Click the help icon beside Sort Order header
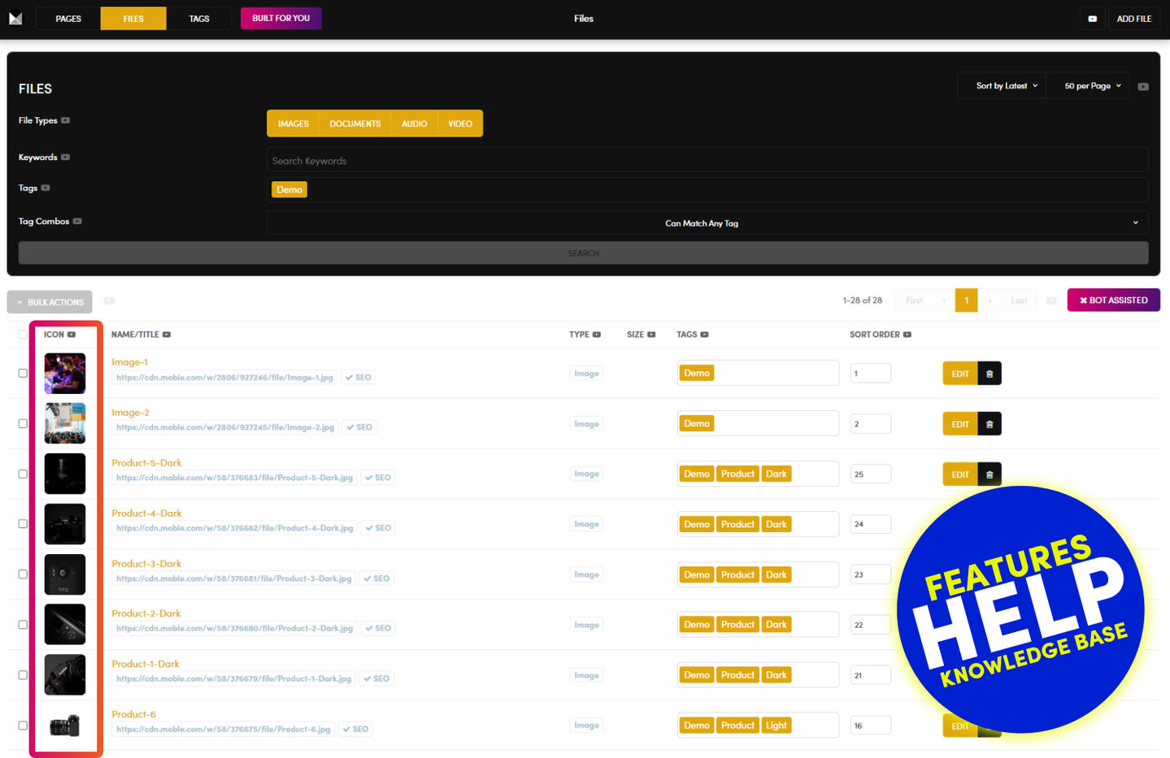 tap(907, 335)
